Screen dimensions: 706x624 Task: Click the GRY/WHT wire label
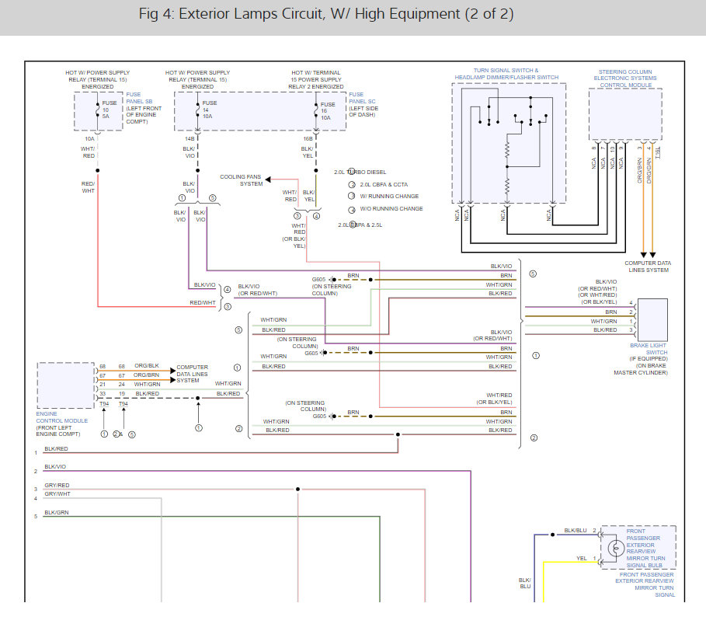click(57, 494)
